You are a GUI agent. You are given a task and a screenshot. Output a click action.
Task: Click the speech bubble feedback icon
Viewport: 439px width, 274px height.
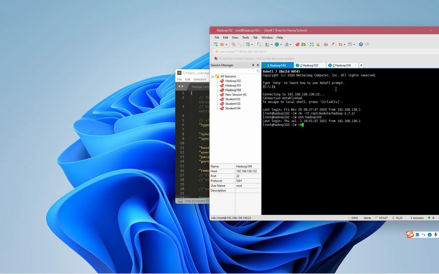pos(367,44)
